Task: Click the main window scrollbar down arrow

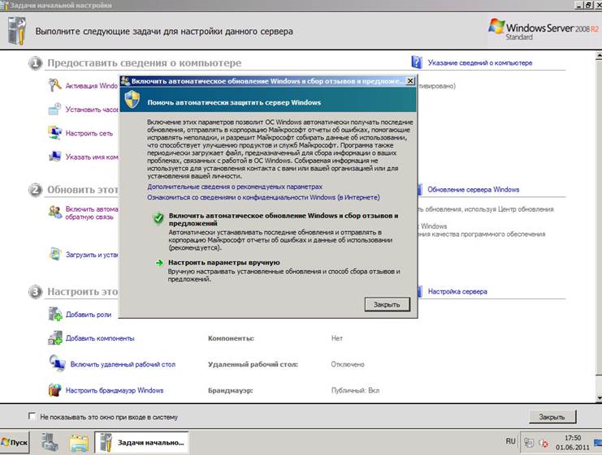Action: click(x=599, y=398)
